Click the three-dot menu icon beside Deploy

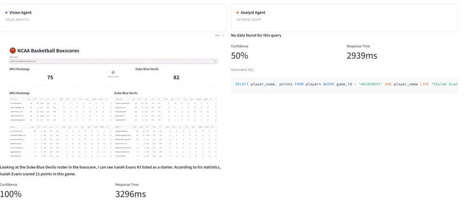tap(223, 35)
